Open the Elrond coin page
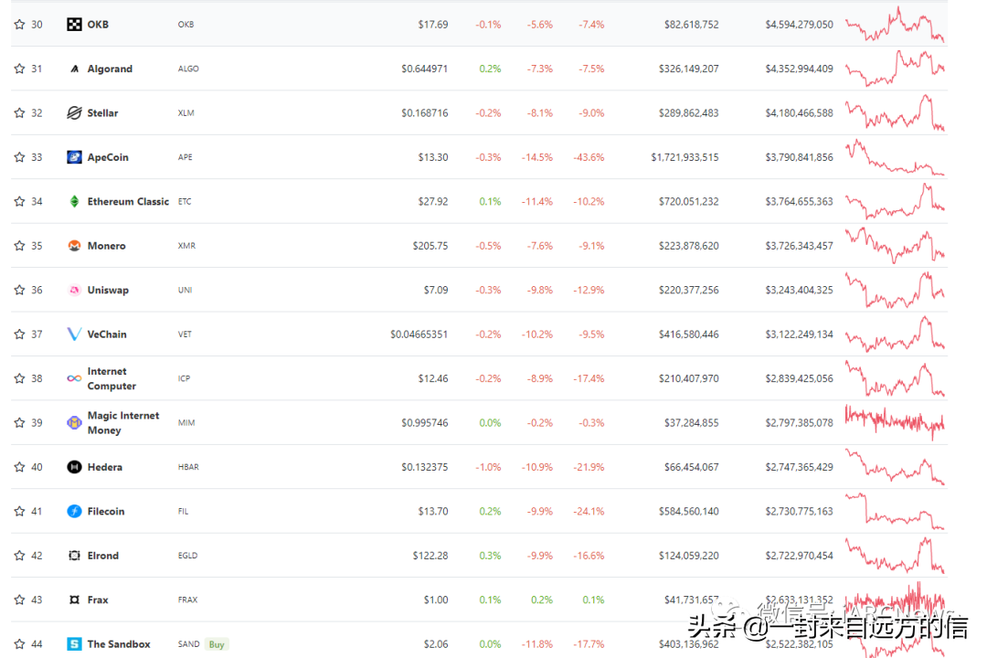 tap(103, 555)
